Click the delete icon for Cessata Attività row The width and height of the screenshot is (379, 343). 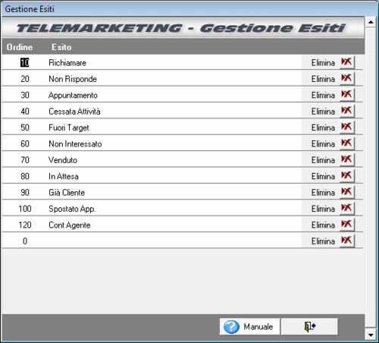(x=346, y=111)
